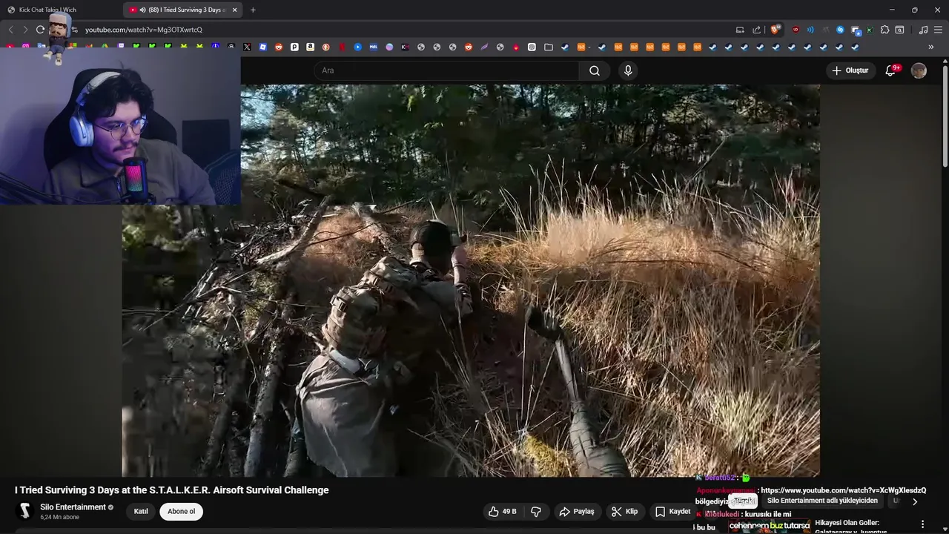Image resolution: width=949 pixels, height=534 pixels.
Task: Open the Oluştur create menu
Action: (851, 70)
